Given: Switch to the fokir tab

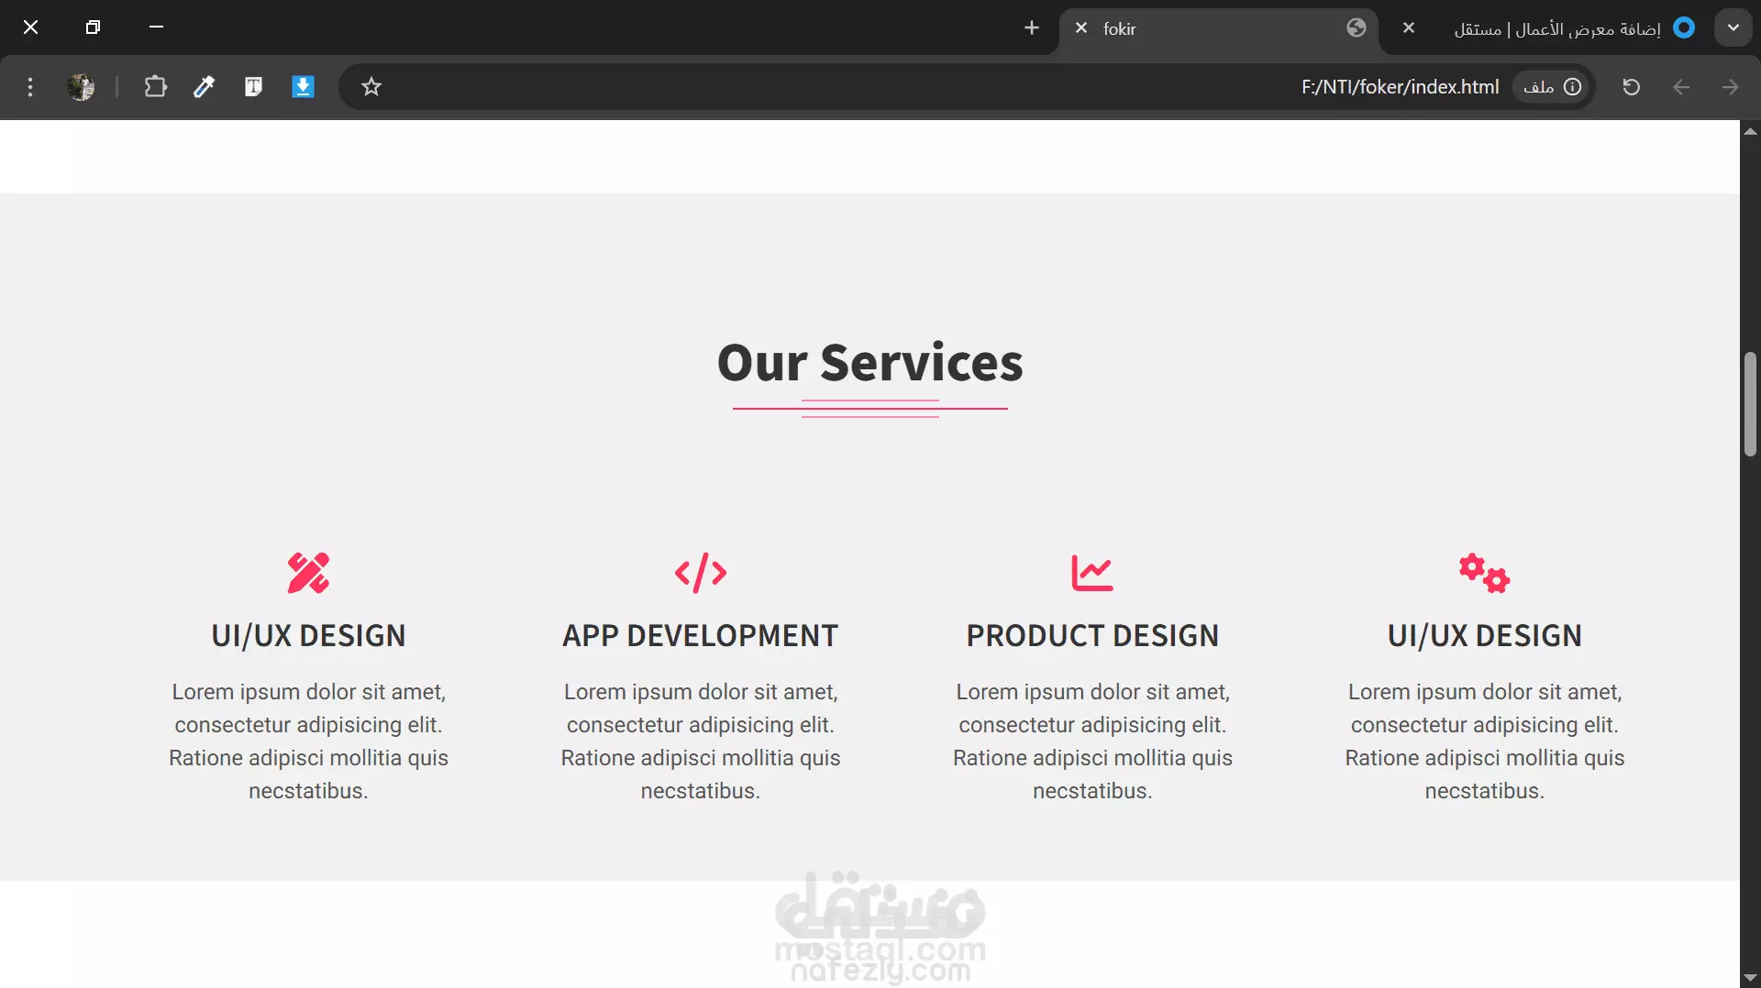Looking at the screenshot, I should 1219,29.
